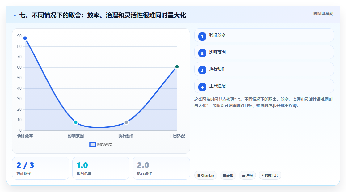Click y-axis value 90
The height and width of the screenshot is (192, 346).
(x=19, y=36)
